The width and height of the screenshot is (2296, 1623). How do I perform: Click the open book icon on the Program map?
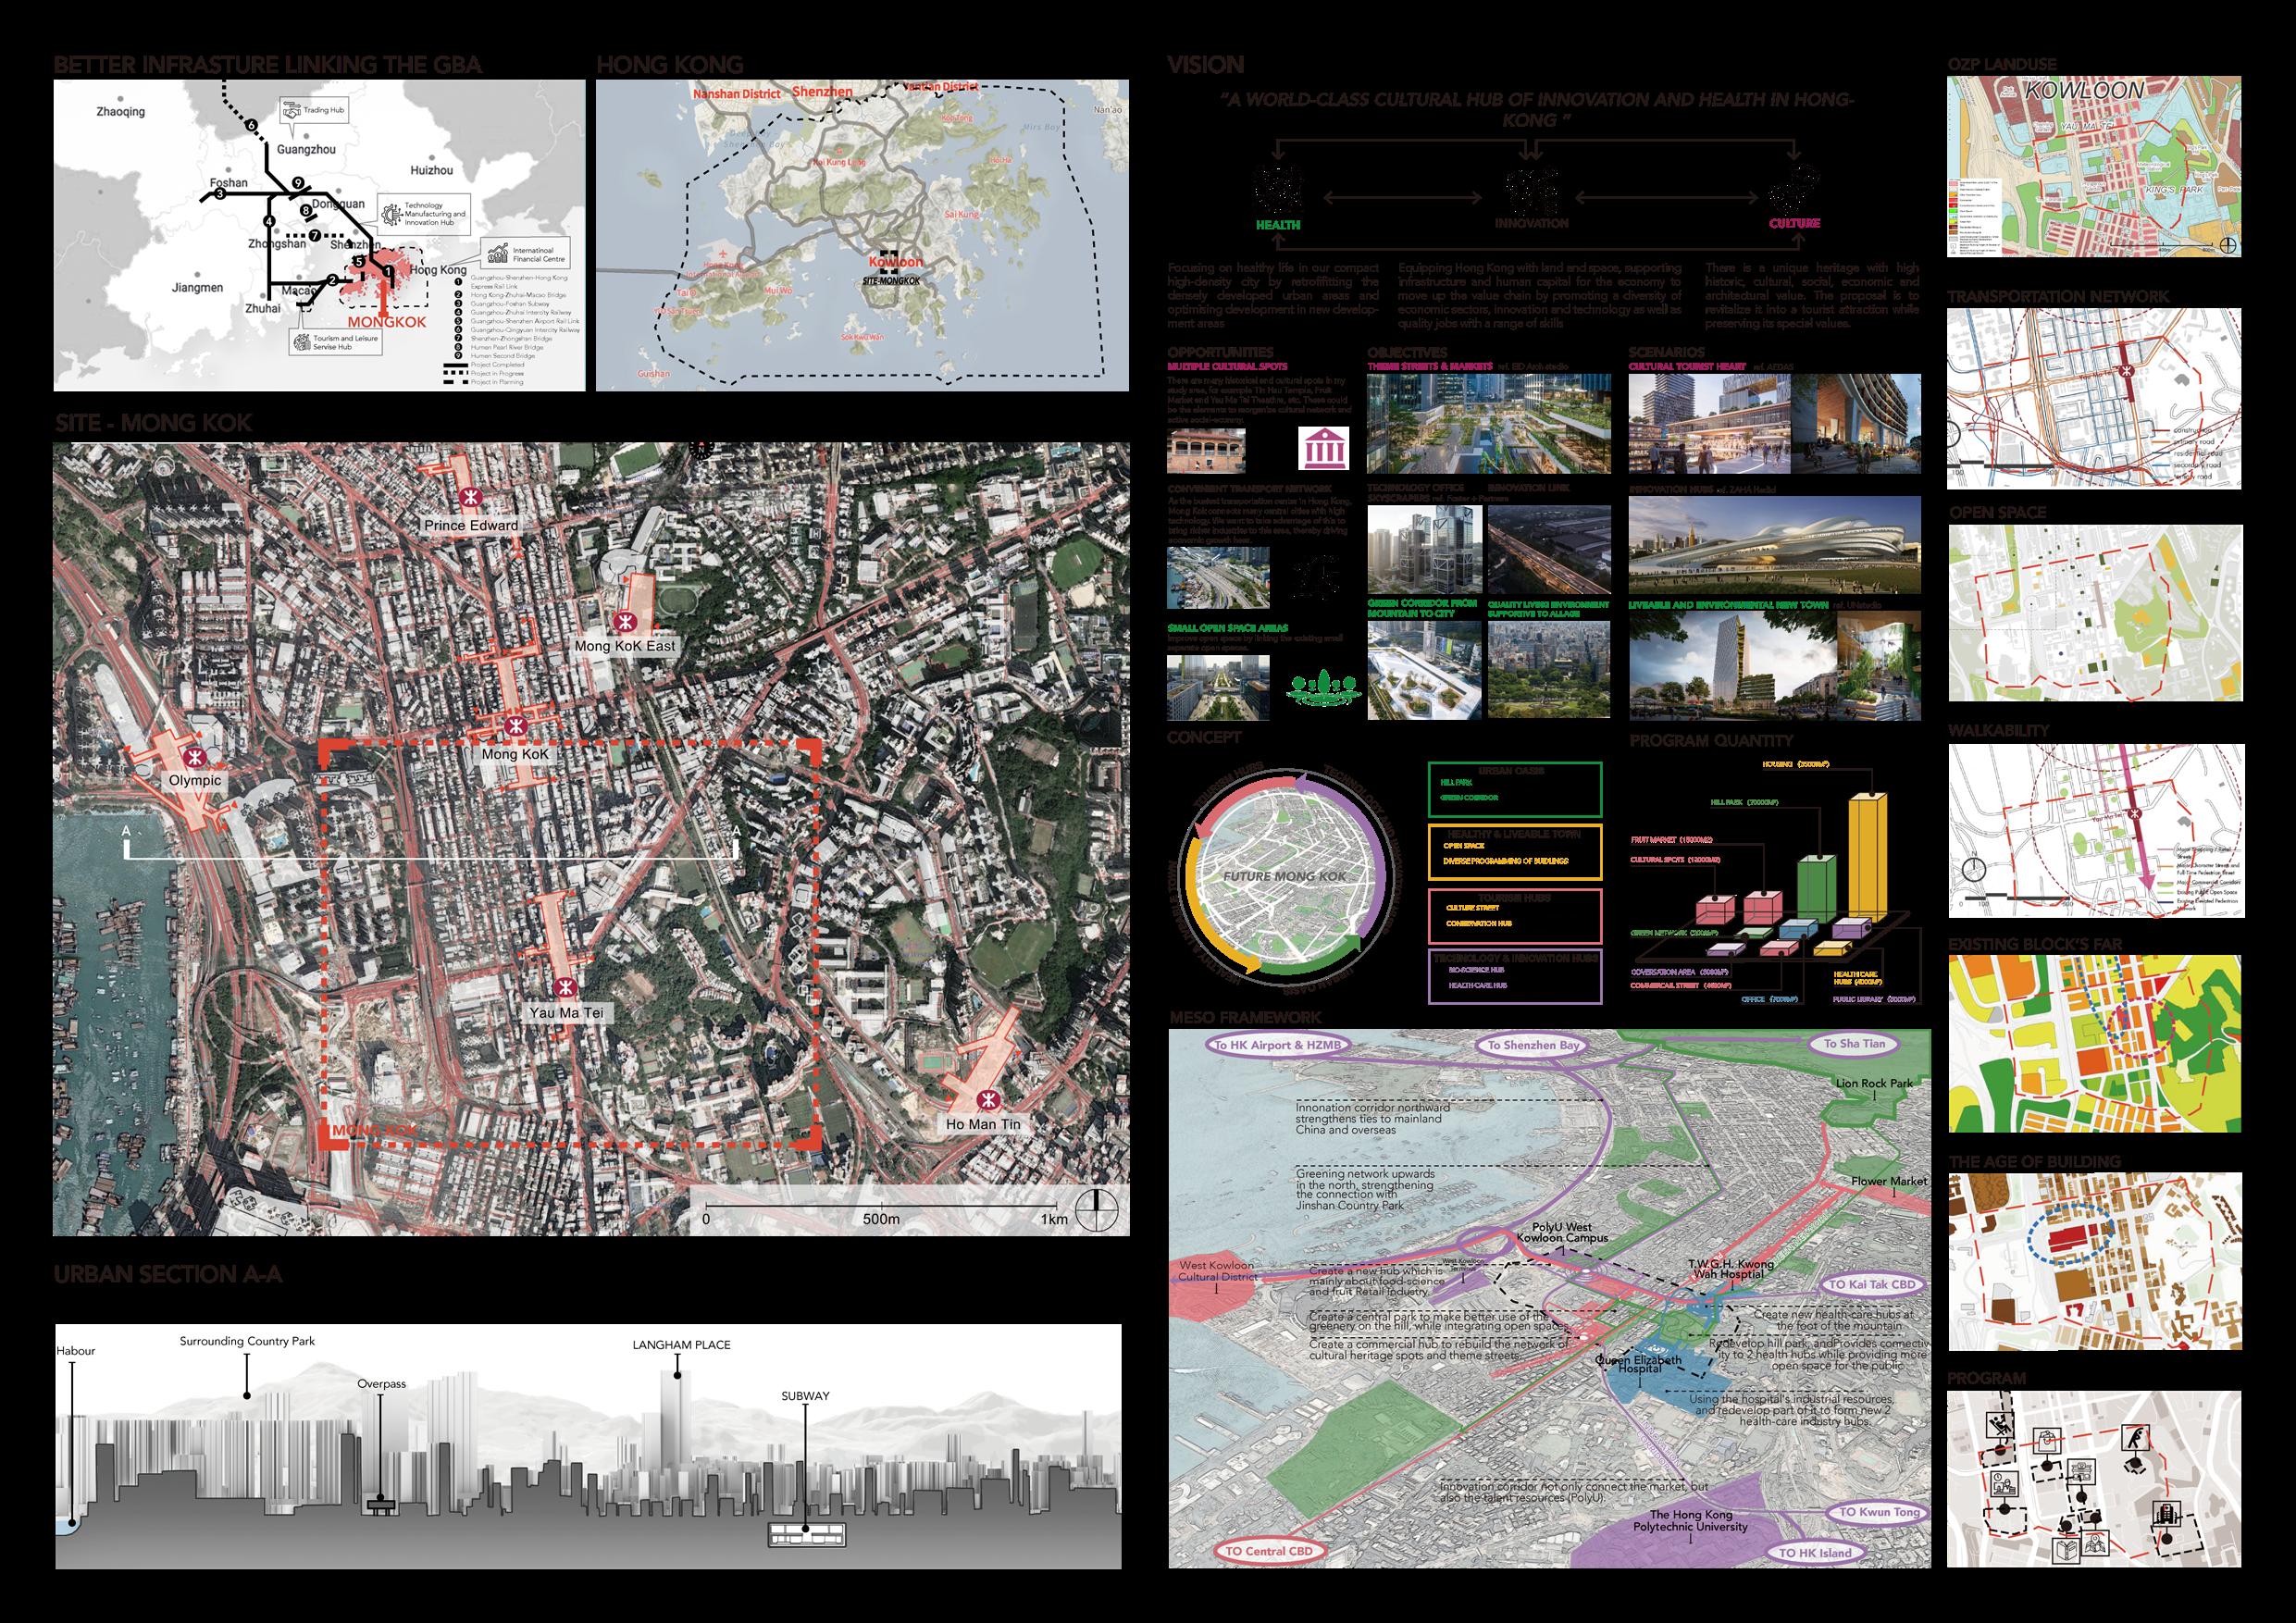pos(2067,1551)
